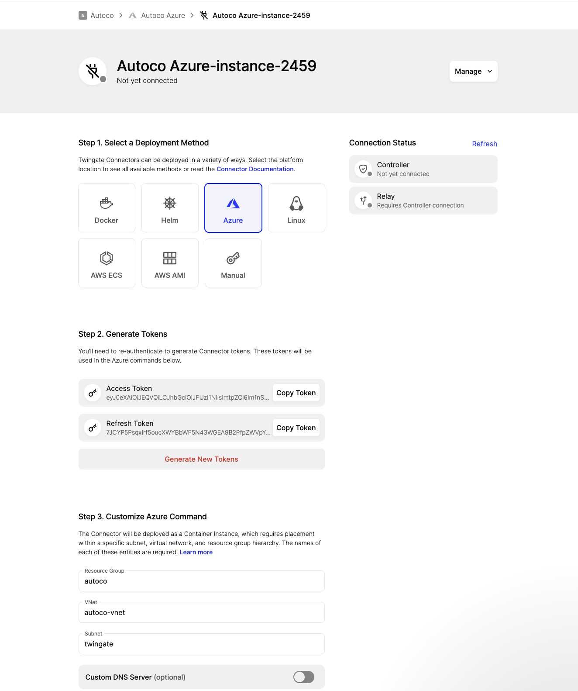
Task: Navigate to Autoco Azure breadcrumb
Action: 163,15
